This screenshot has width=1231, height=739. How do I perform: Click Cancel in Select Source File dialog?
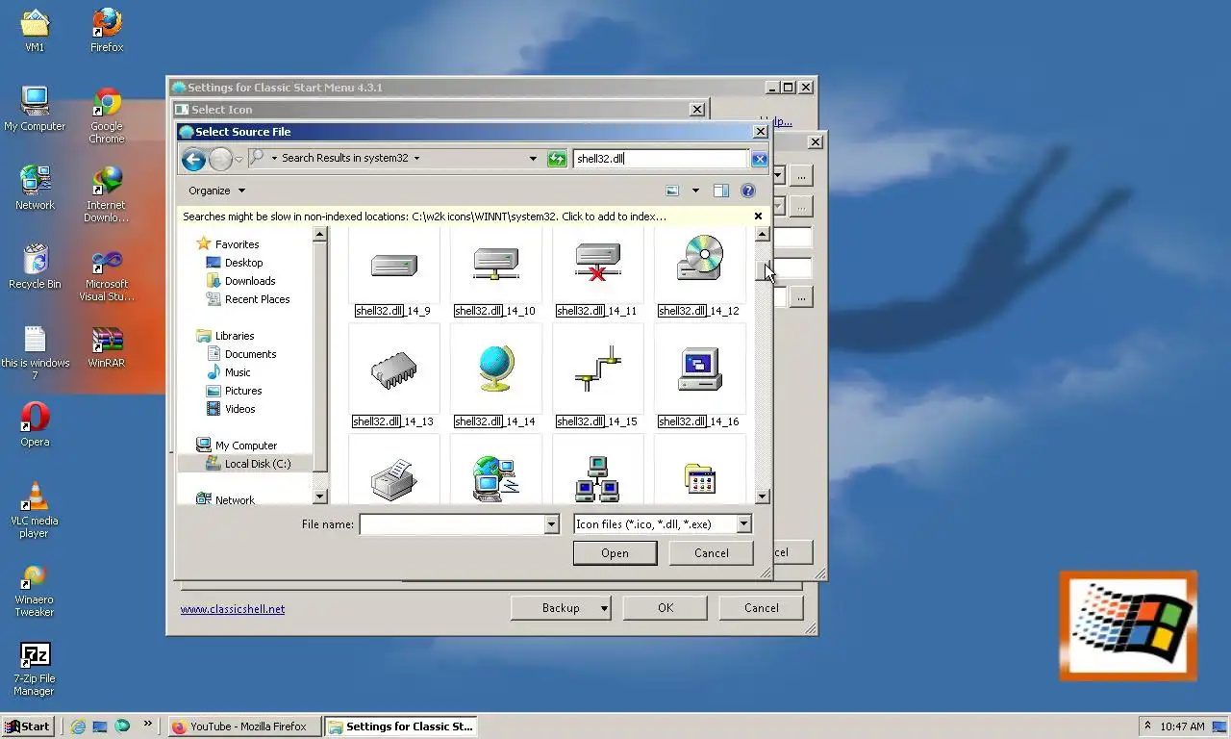(712, 553)
